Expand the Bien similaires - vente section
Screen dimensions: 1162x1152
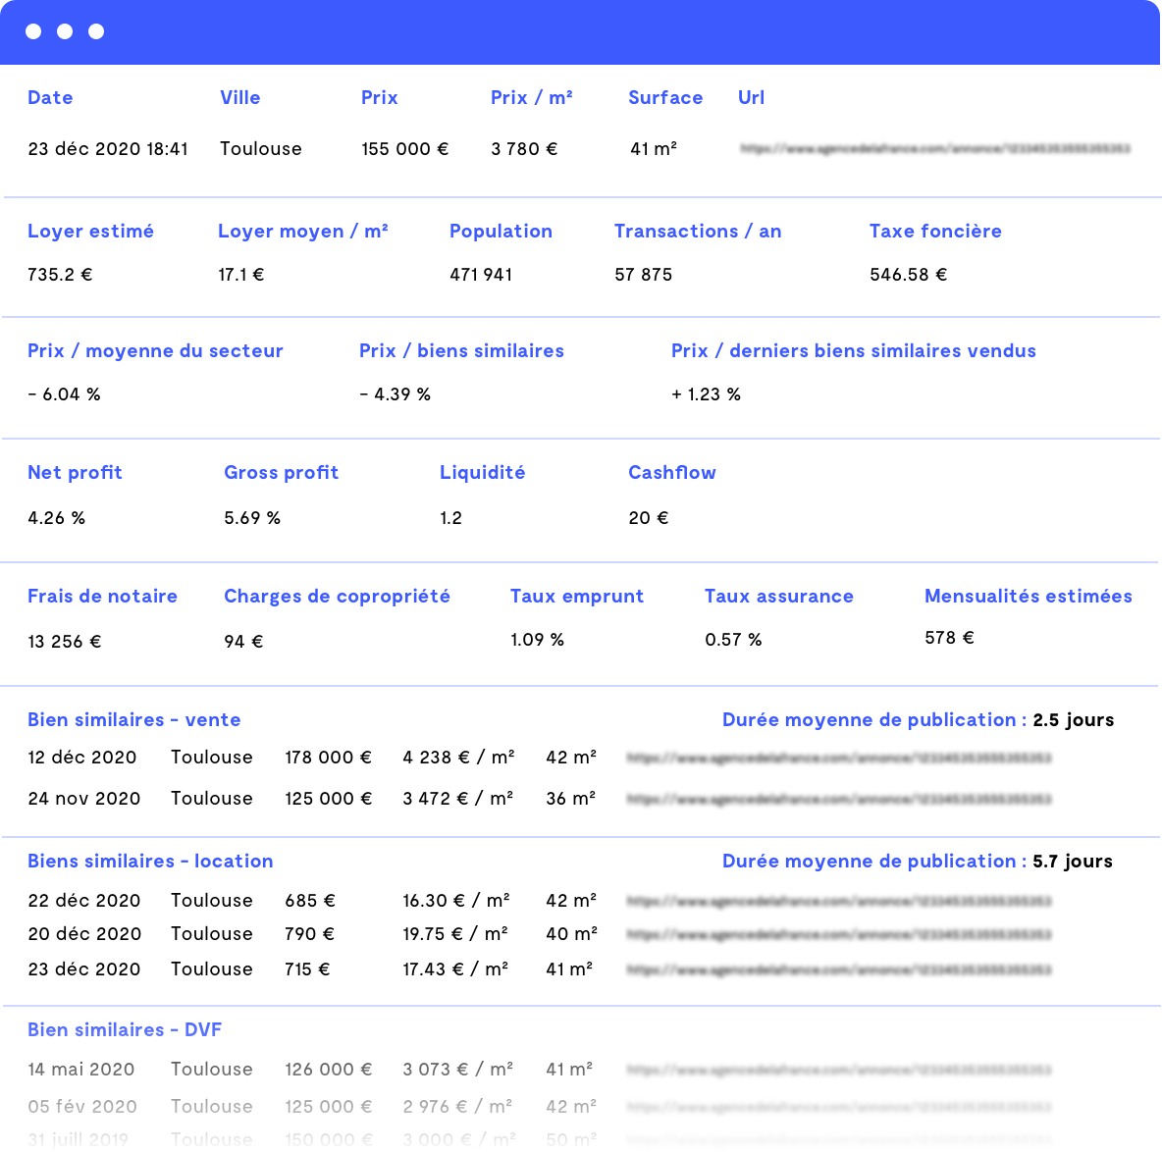point(133,719)
